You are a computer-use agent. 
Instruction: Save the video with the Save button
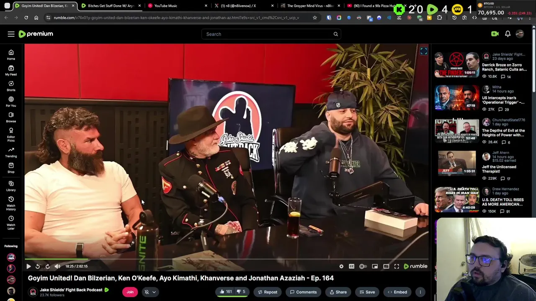point(367,292)
